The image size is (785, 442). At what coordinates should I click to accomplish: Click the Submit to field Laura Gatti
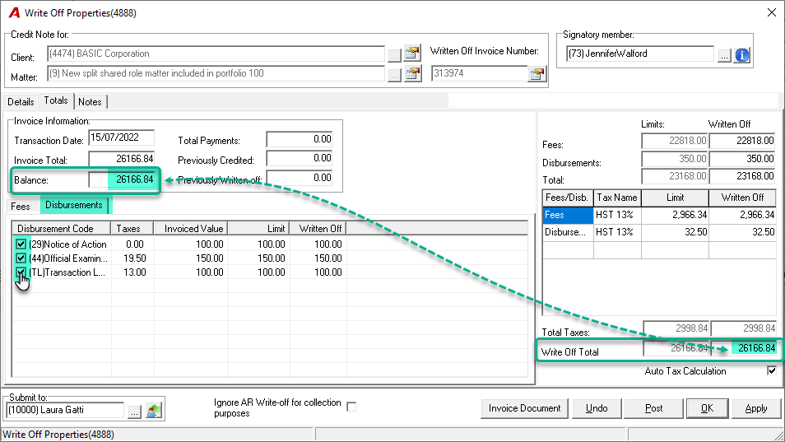(x=65, y=411)
